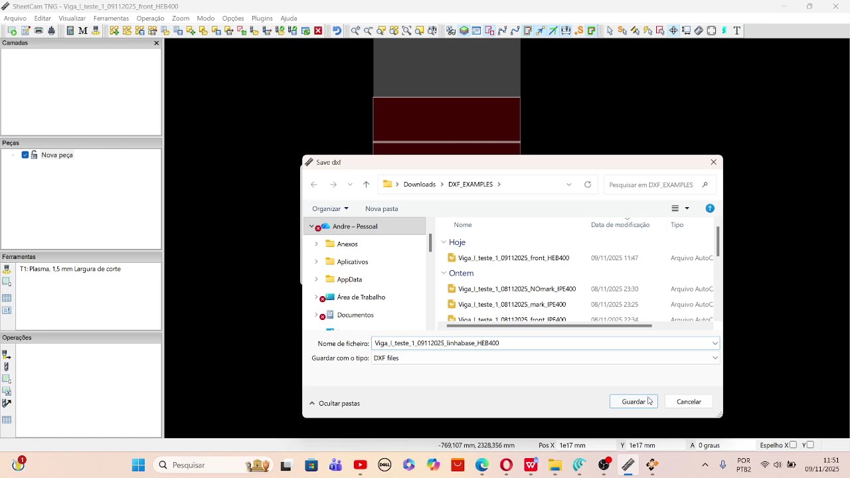Image resolution: width=850 pixels, height=478 pixels.
Task: Click the zoom in magnifier icon
Action: 355,31
